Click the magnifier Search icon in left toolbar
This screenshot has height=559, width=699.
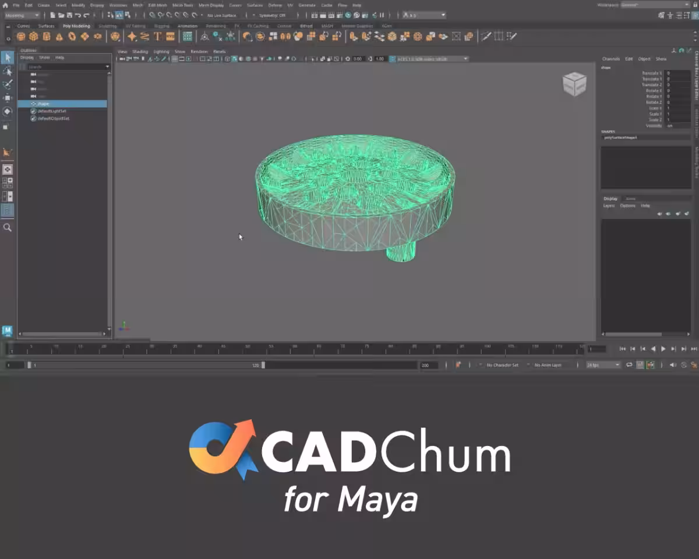pyautogui.click(x=8, y=228)
